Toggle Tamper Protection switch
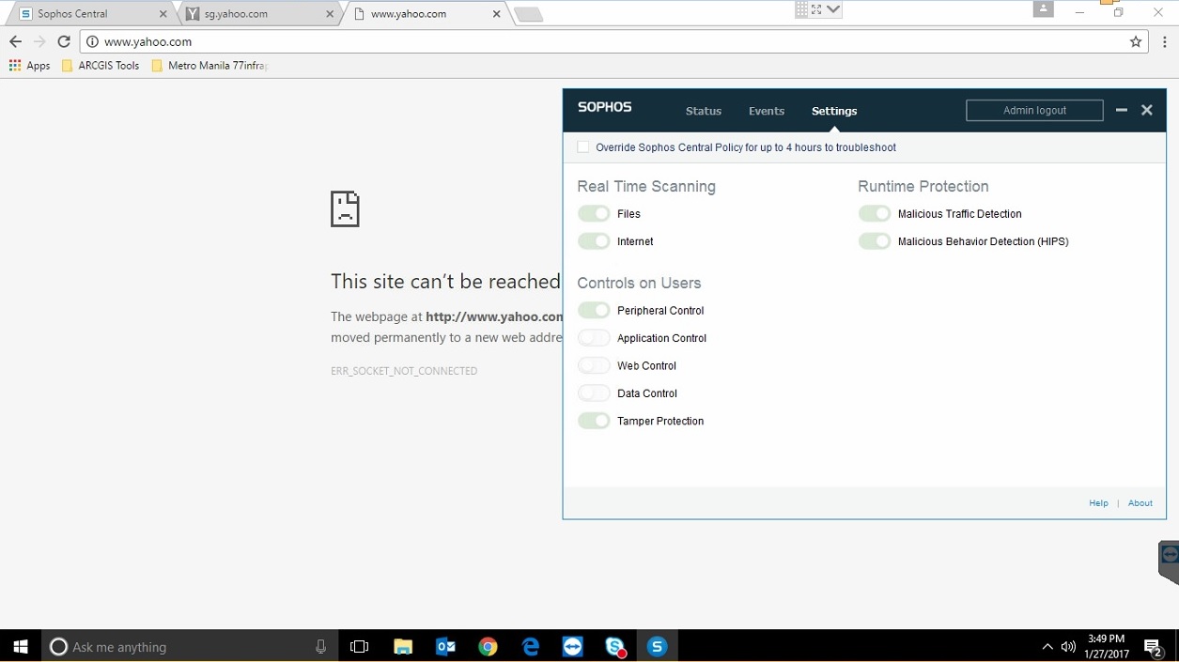The height and width of the screenshot is (662, 1179). click(x=594, y=421)
